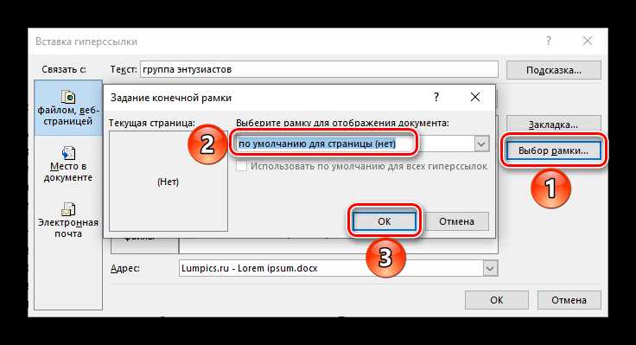Screen dimensions: 636x345
Task: Choose the Place in document link type
Action: point(68,164)
